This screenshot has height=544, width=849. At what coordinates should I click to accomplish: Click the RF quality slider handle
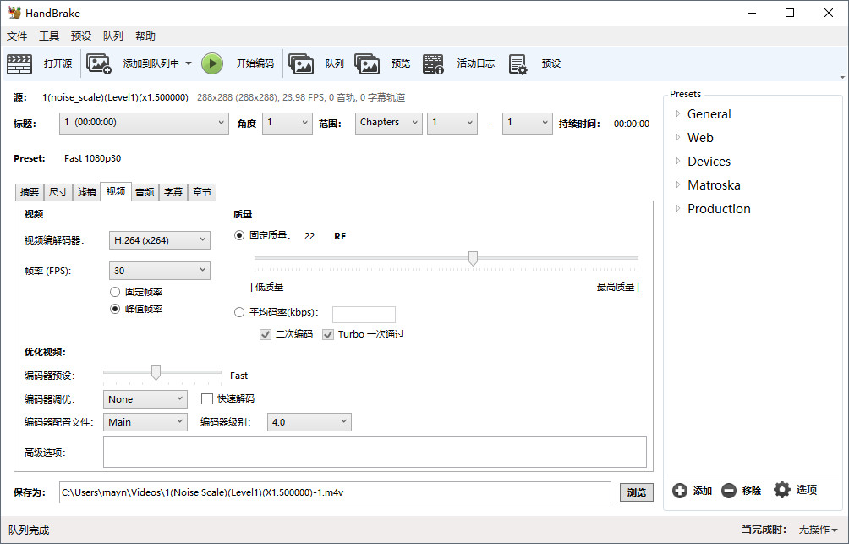(473, 258)
